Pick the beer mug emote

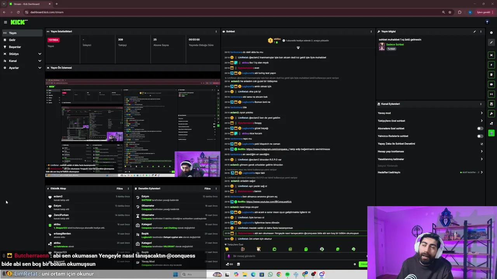coord(243,249)
